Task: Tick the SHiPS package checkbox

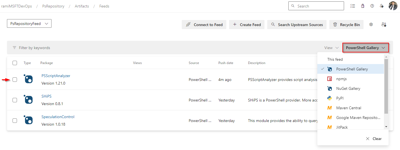Action: (15, 100)
